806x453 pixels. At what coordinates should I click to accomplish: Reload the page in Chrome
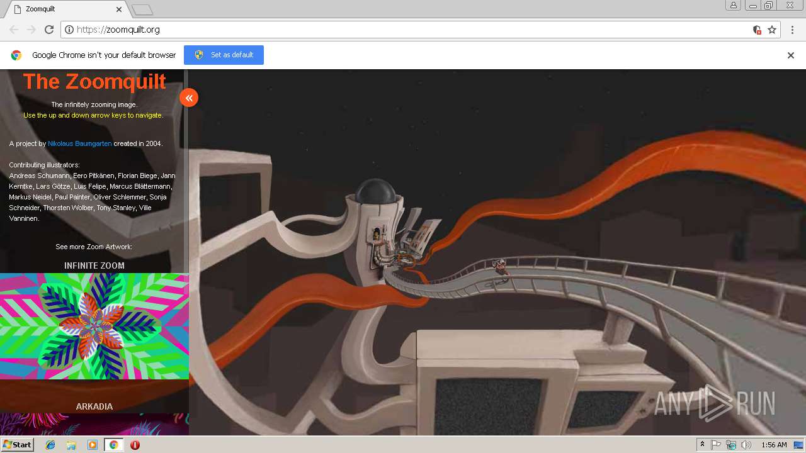click(49, 30)
